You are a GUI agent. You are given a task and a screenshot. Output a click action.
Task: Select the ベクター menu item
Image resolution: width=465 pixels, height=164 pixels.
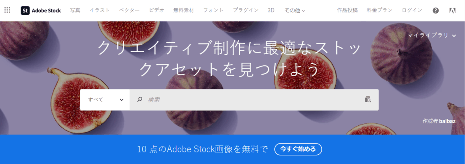click(129, 10)
